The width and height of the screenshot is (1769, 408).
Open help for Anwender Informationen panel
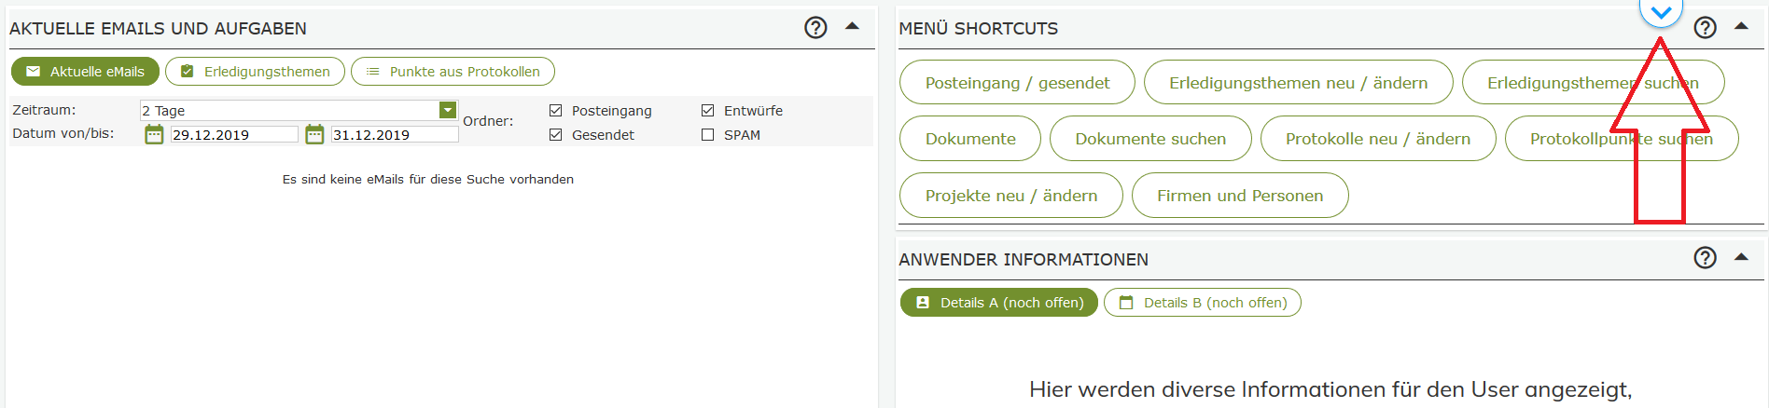pyautogui.click(x=1705, y=258)
